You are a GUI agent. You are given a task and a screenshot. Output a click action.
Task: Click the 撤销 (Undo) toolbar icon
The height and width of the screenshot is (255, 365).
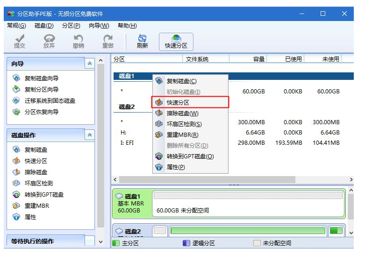coord(79,41)
